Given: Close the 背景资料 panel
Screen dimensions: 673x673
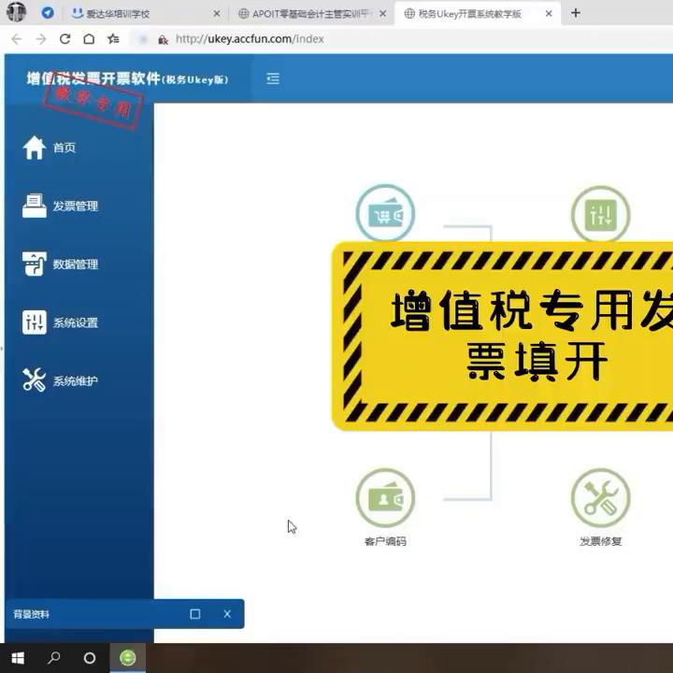Looking at the screenshot, I should pos(227,614).
